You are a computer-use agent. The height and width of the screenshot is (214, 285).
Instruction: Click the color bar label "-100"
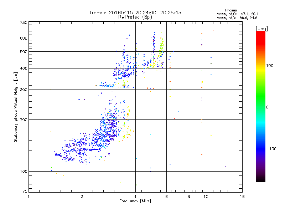271,149
